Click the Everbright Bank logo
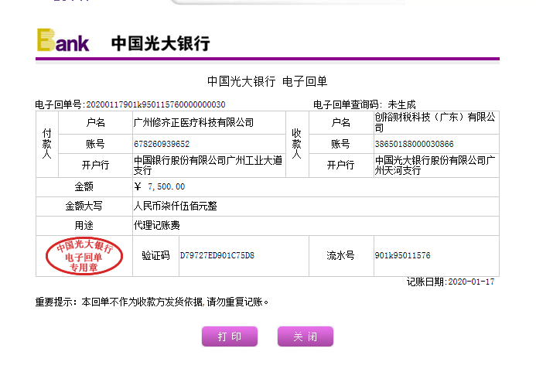The height and width of the screenshot is (379, 536). click(x=63, y=40)
